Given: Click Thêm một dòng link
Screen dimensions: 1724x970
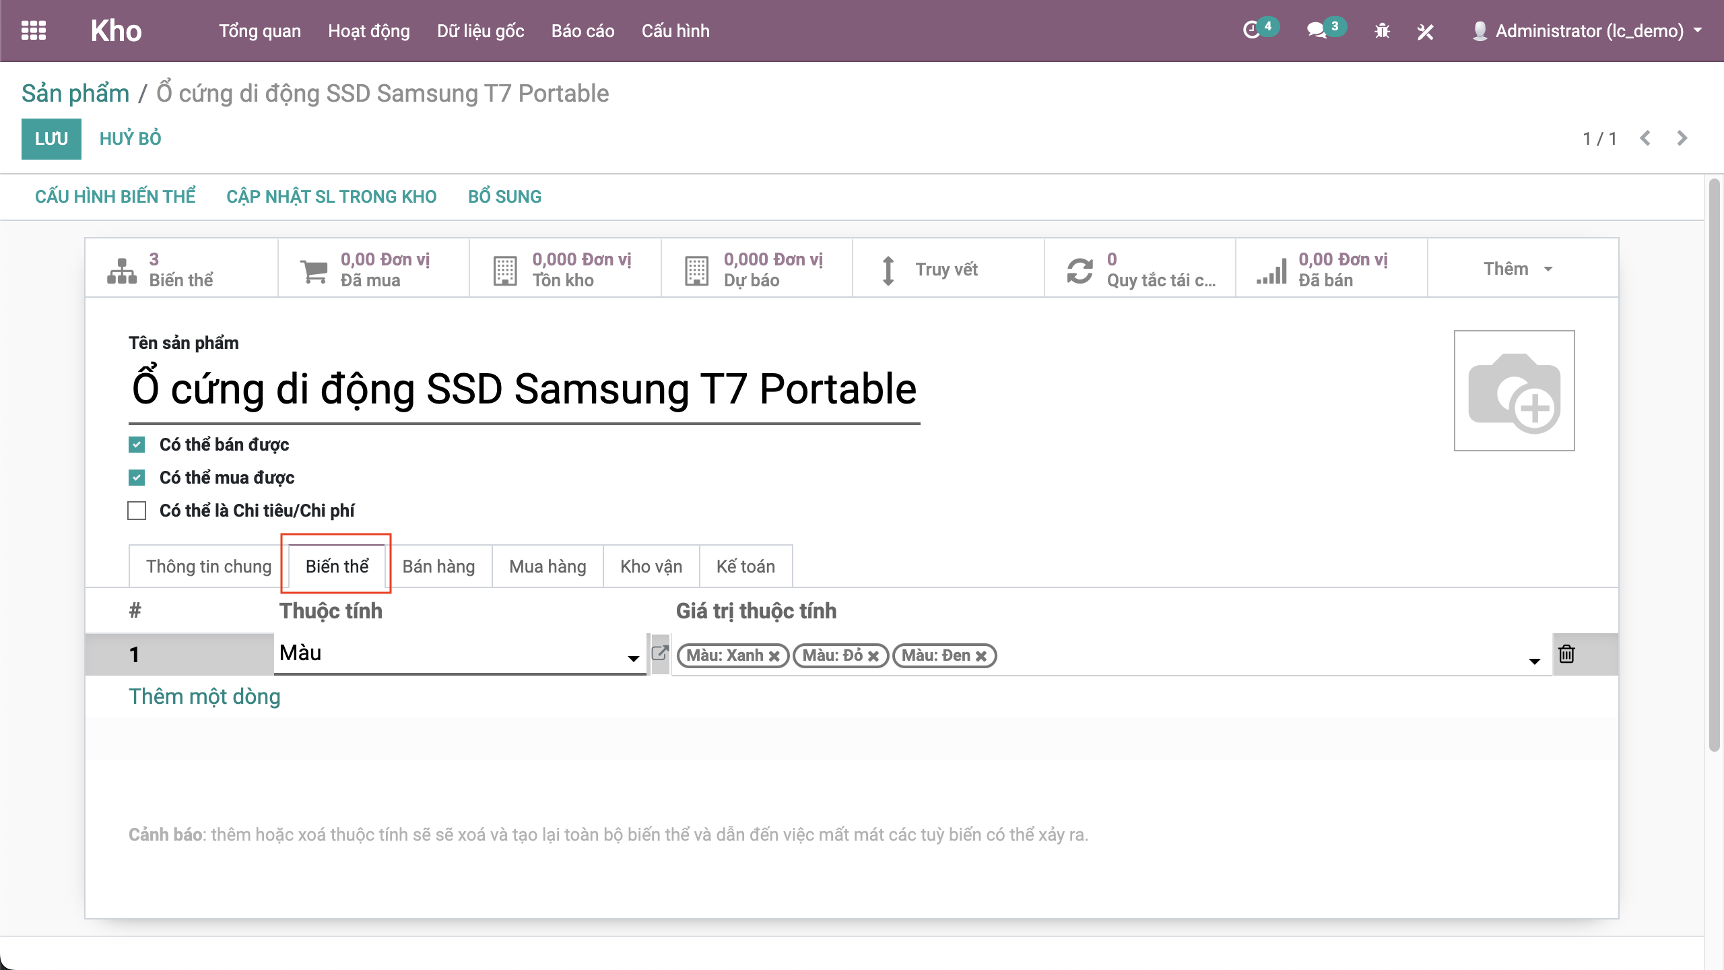Looking at the screenshot, I should [x=205, y=697].
